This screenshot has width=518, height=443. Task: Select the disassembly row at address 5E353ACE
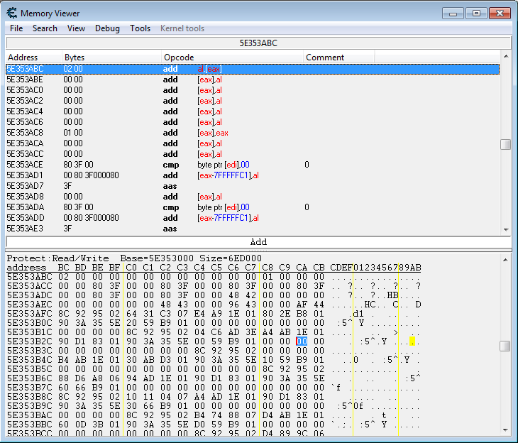pos(142,165)
